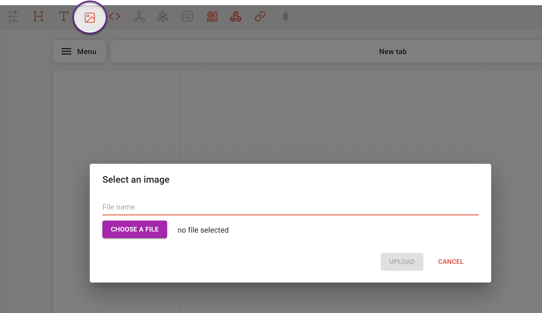The height and width of the screenshot is (313, 542).
Task: Select the text insertion tool
Action: coord(64,16)
